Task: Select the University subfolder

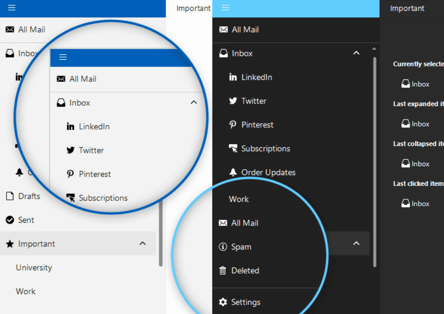Action: coord(34,267)
